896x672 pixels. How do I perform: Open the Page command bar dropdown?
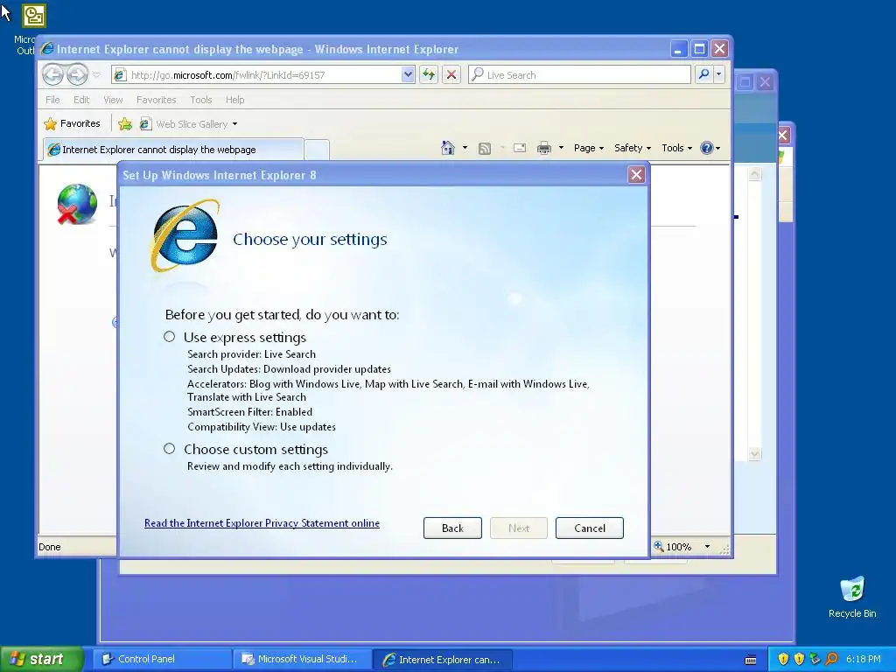589,148
